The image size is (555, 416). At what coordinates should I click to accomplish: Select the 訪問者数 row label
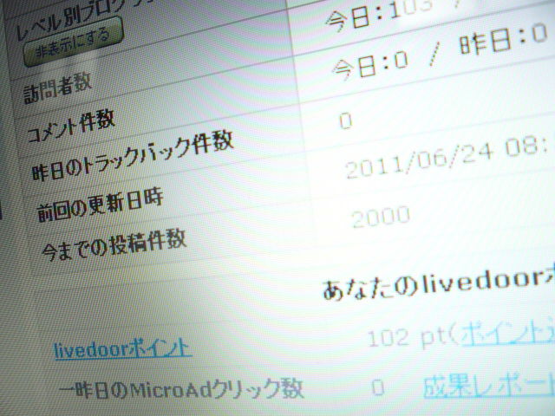[57, 88]
